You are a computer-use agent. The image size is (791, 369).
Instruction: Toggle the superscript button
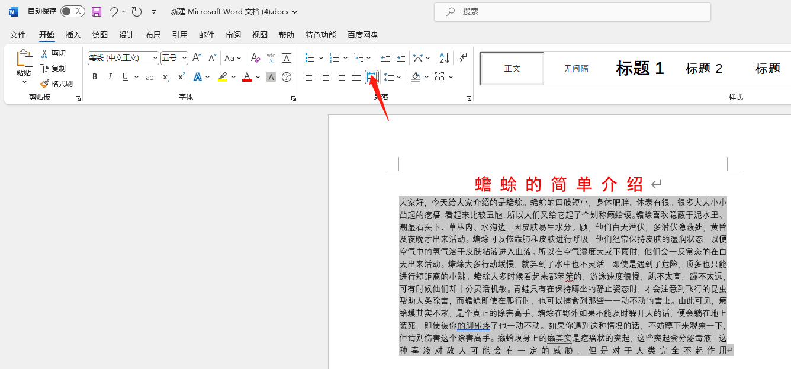point(181,77)
